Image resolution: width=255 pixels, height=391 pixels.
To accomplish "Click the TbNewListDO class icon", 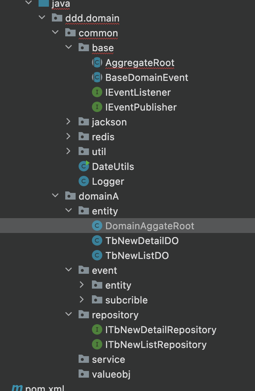I will coord(97,255).
